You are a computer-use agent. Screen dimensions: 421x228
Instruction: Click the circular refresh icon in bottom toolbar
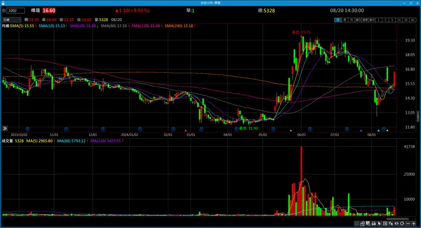(x=402, y=223)
